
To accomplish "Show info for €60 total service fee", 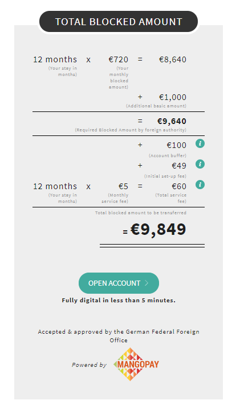I will tap(200, 185).
